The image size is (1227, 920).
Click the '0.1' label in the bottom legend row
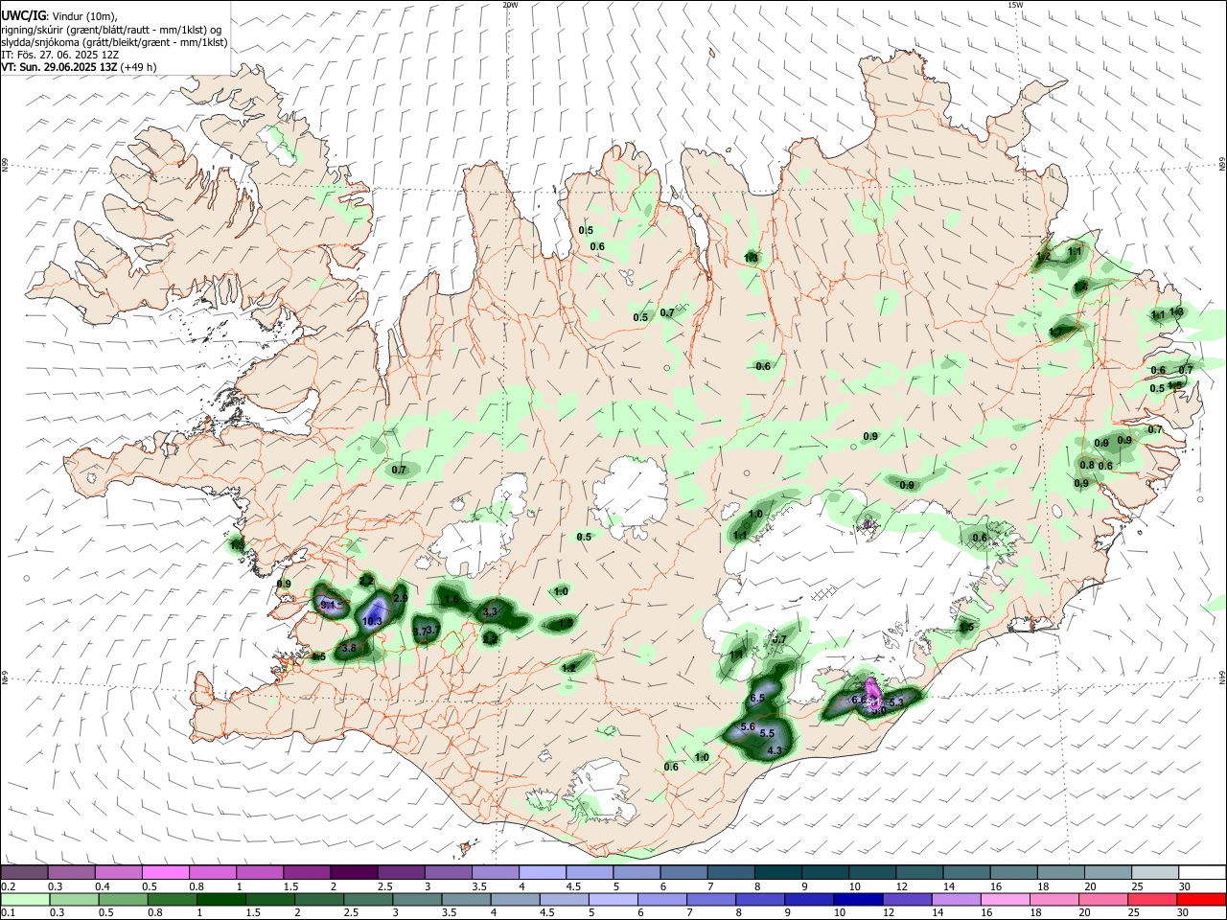[8, 913]
